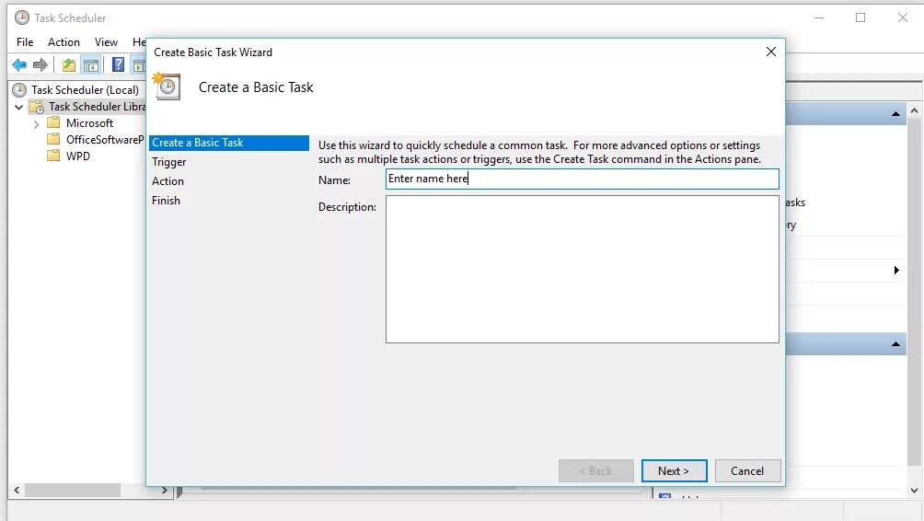Select the WPD tree item label
This screenshot has height=521, width=924.
pos(78,156)
